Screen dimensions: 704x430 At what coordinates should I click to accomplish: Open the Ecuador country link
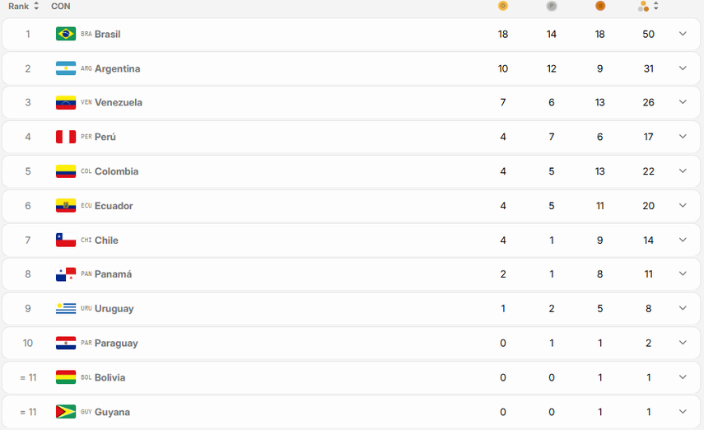click(114, 206)
